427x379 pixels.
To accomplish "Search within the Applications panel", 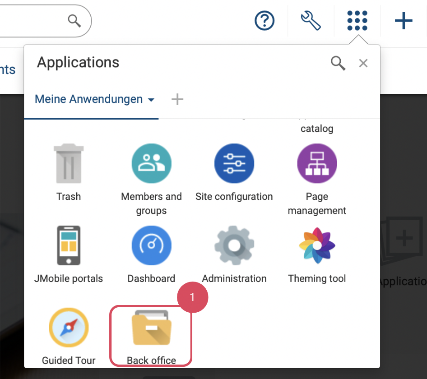I will pyautogui.click(x=338, y=63).
